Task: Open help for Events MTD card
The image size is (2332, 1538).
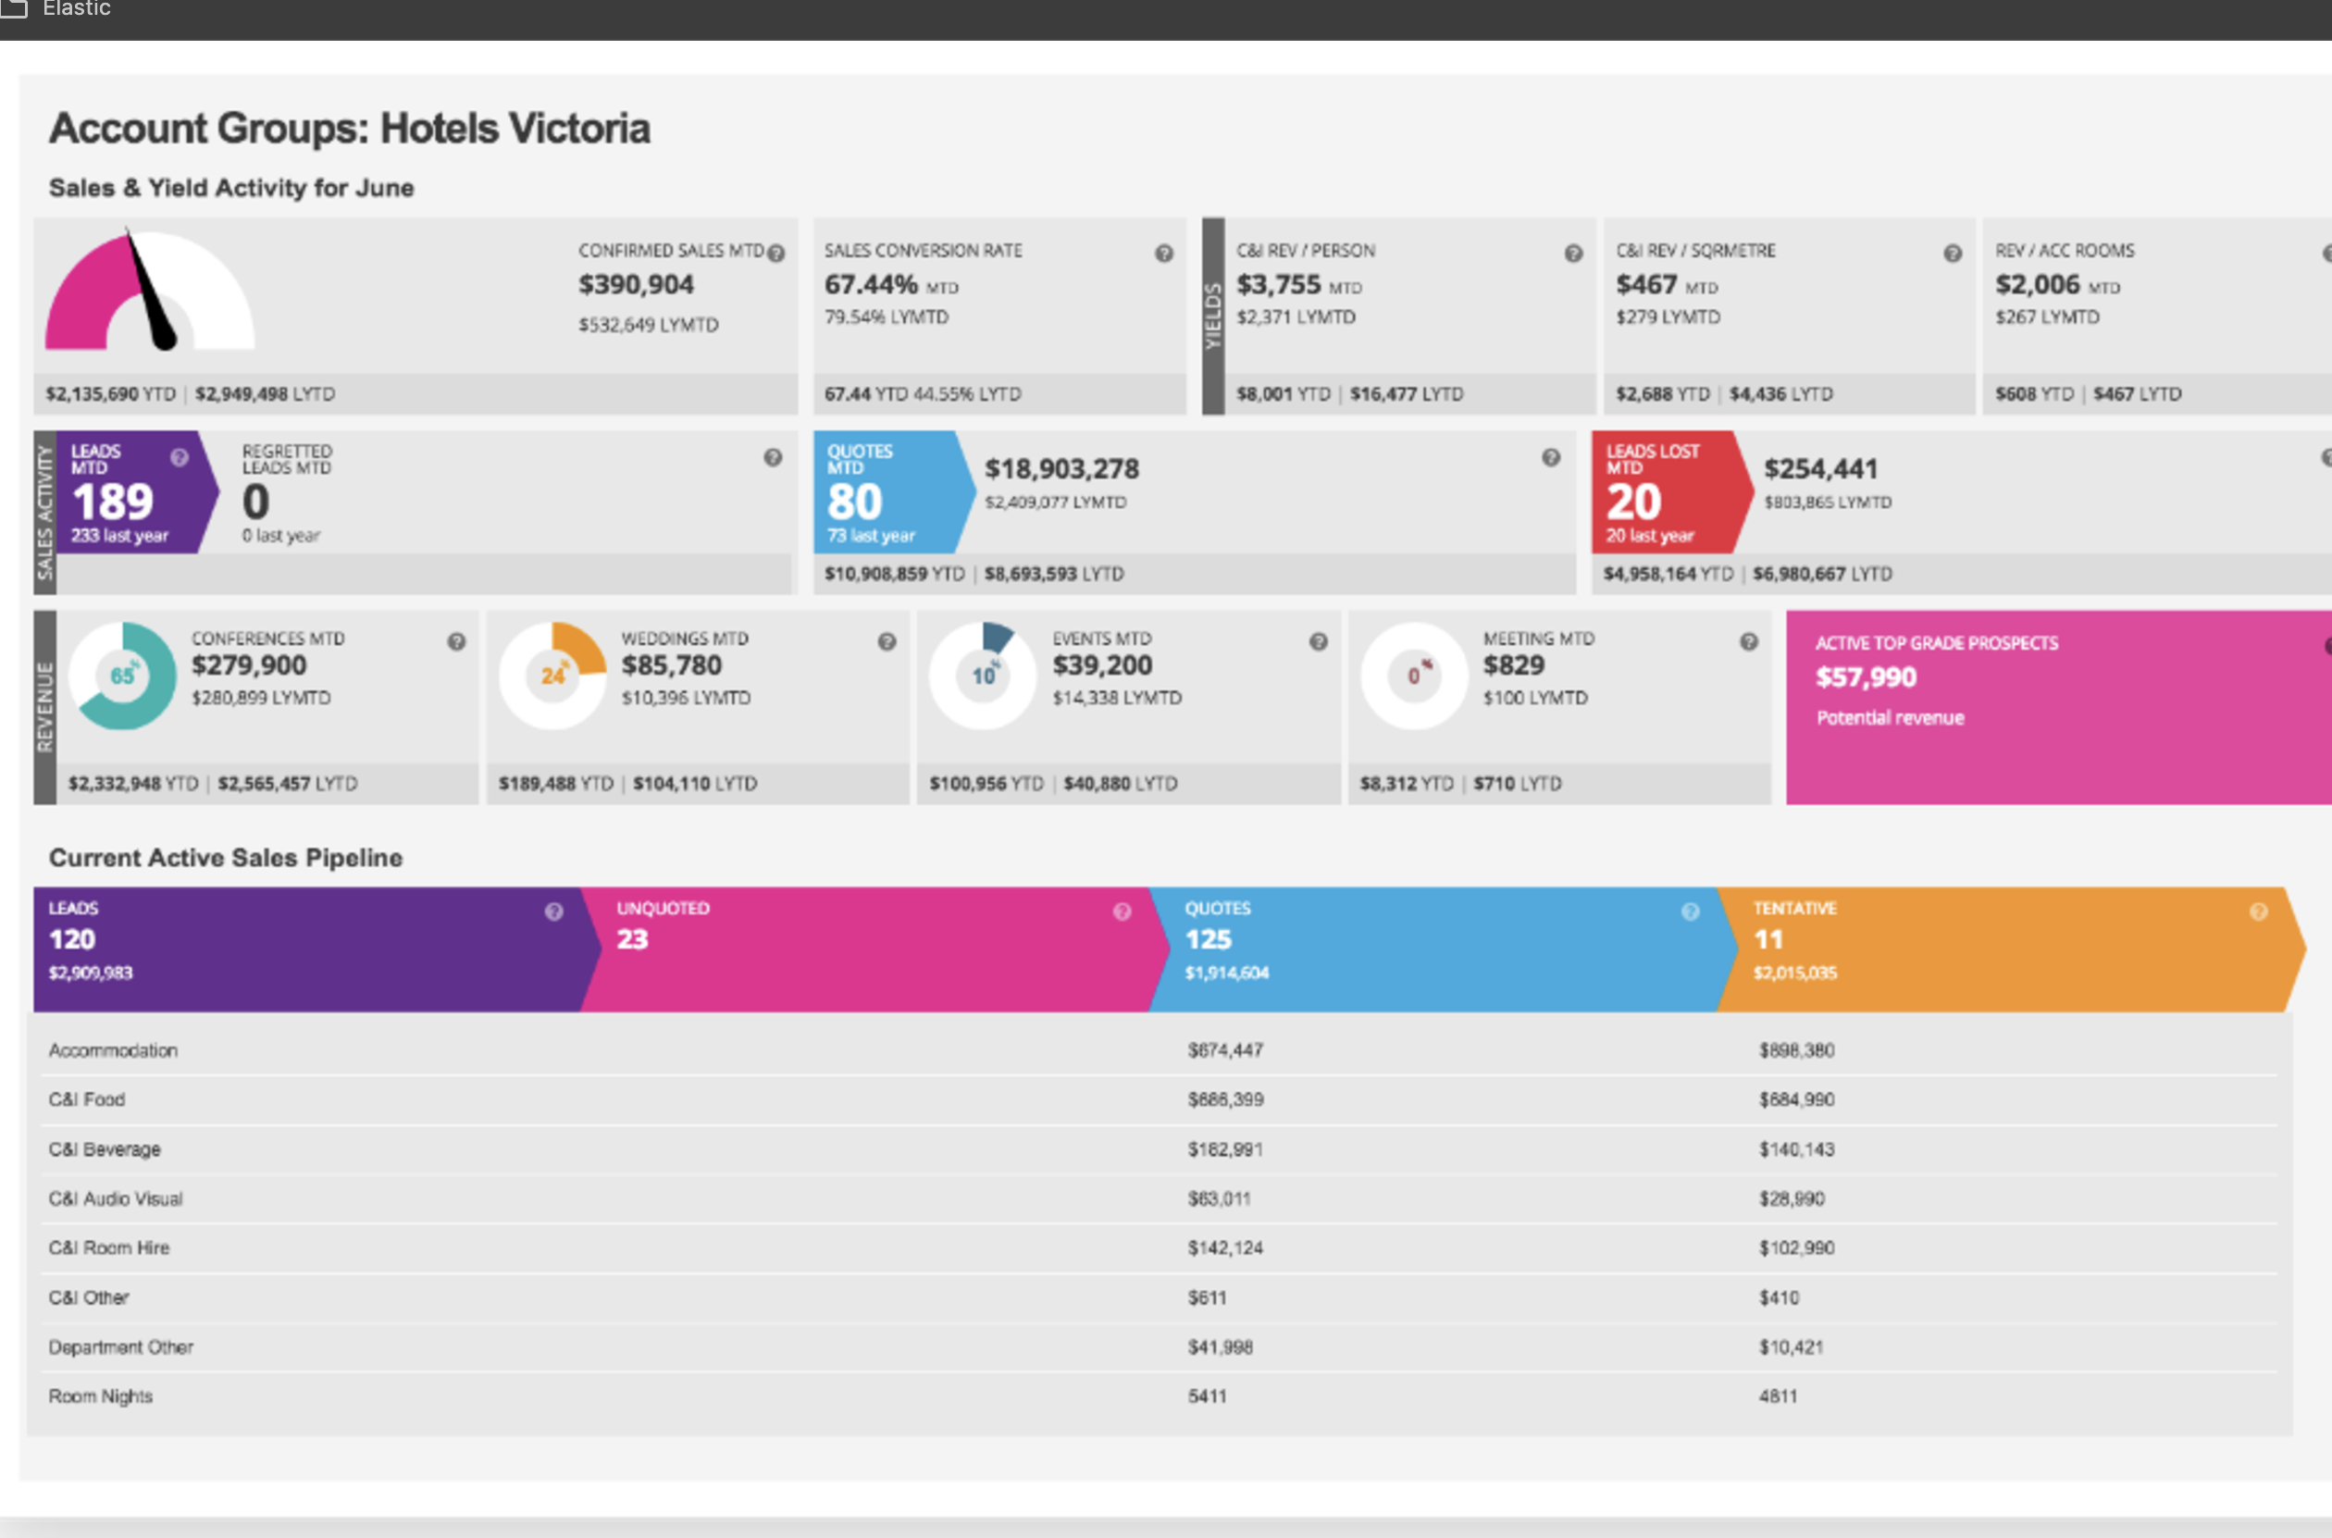Action: [1318, 641]
